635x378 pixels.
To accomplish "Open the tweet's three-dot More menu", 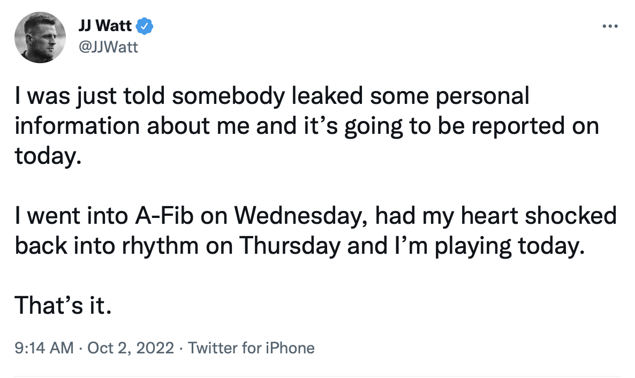I will (x=610, y=26).
